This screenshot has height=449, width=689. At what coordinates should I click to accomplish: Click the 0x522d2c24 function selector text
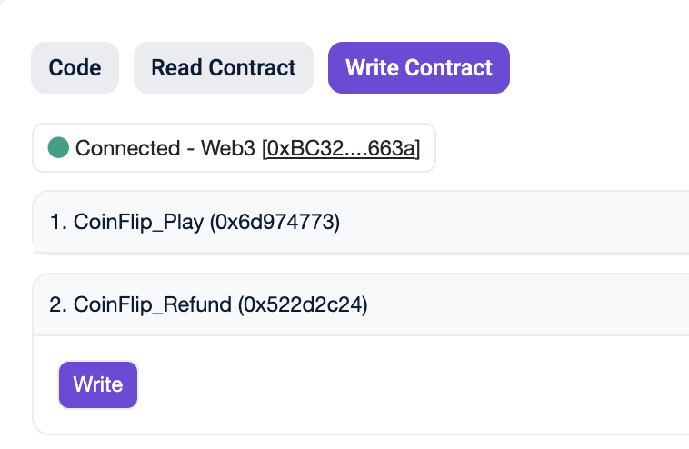coord(303,304)
